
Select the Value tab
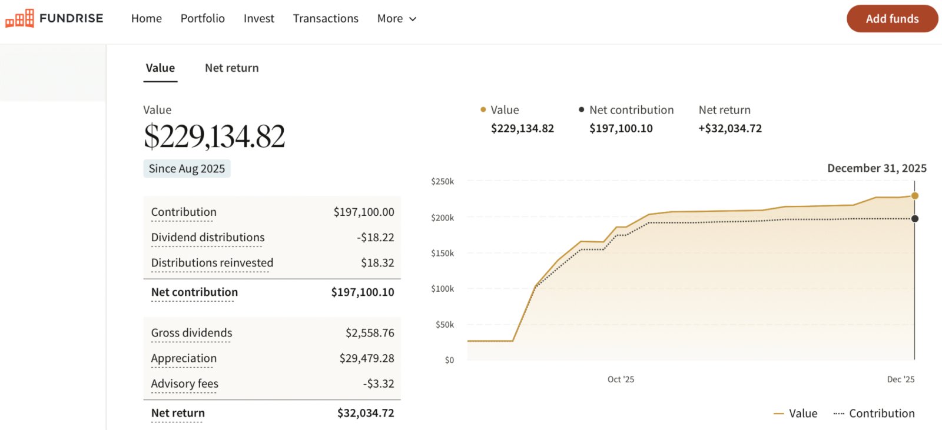(160, 68)
